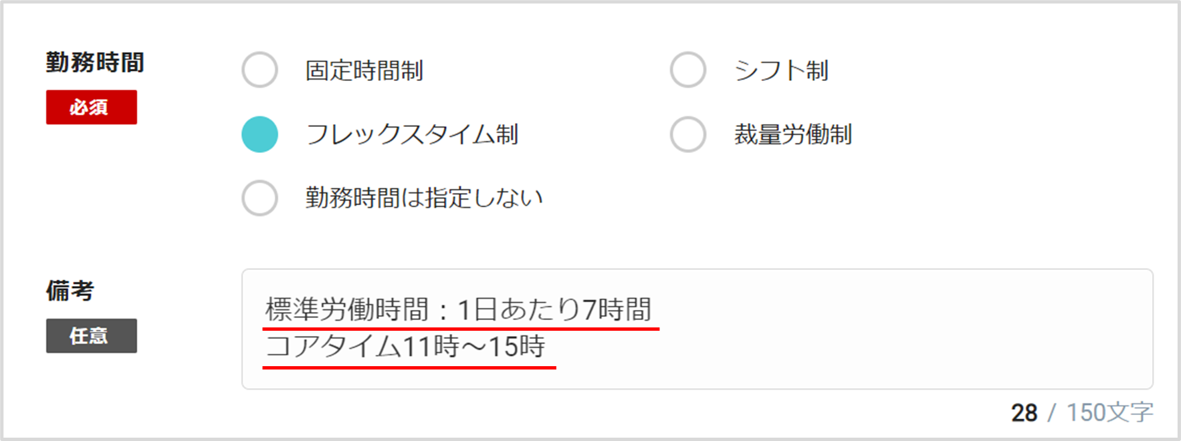Place cursor in コアタイム11時～15時 line

point(405,346)
